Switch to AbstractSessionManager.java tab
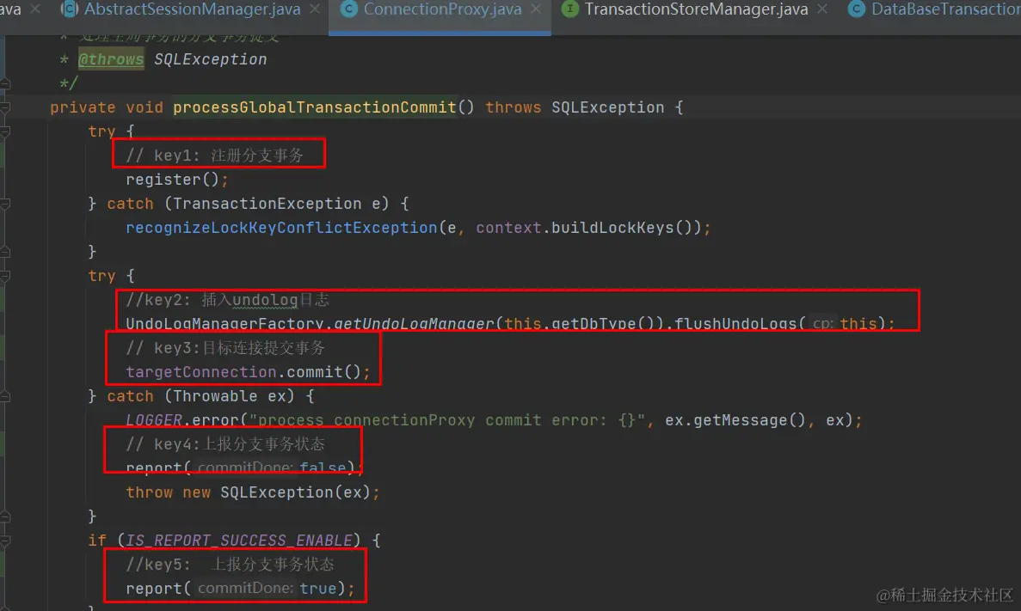The image size is (1021, 611). [192, 9]
